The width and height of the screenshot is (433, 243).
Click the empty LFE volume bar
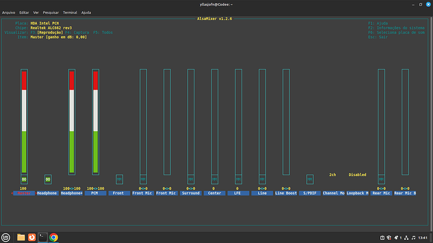[x=238, y=121]
